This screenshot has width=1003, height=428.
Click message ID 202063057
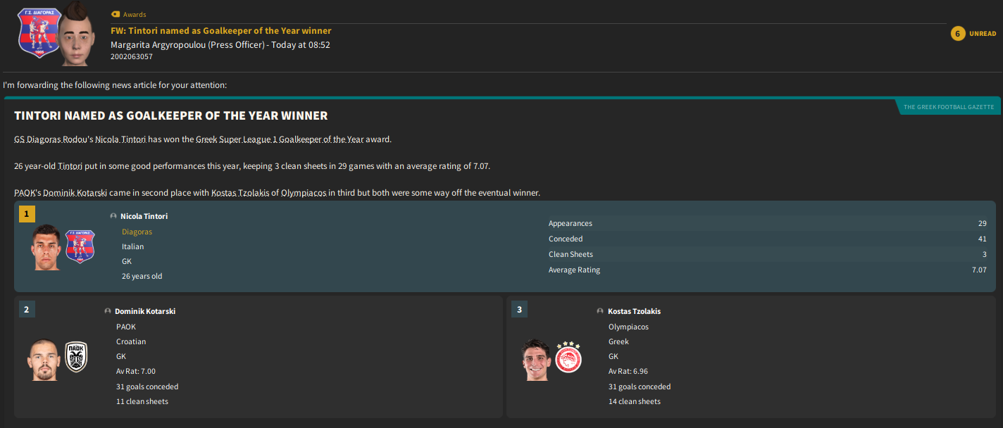tap(132, 56)
